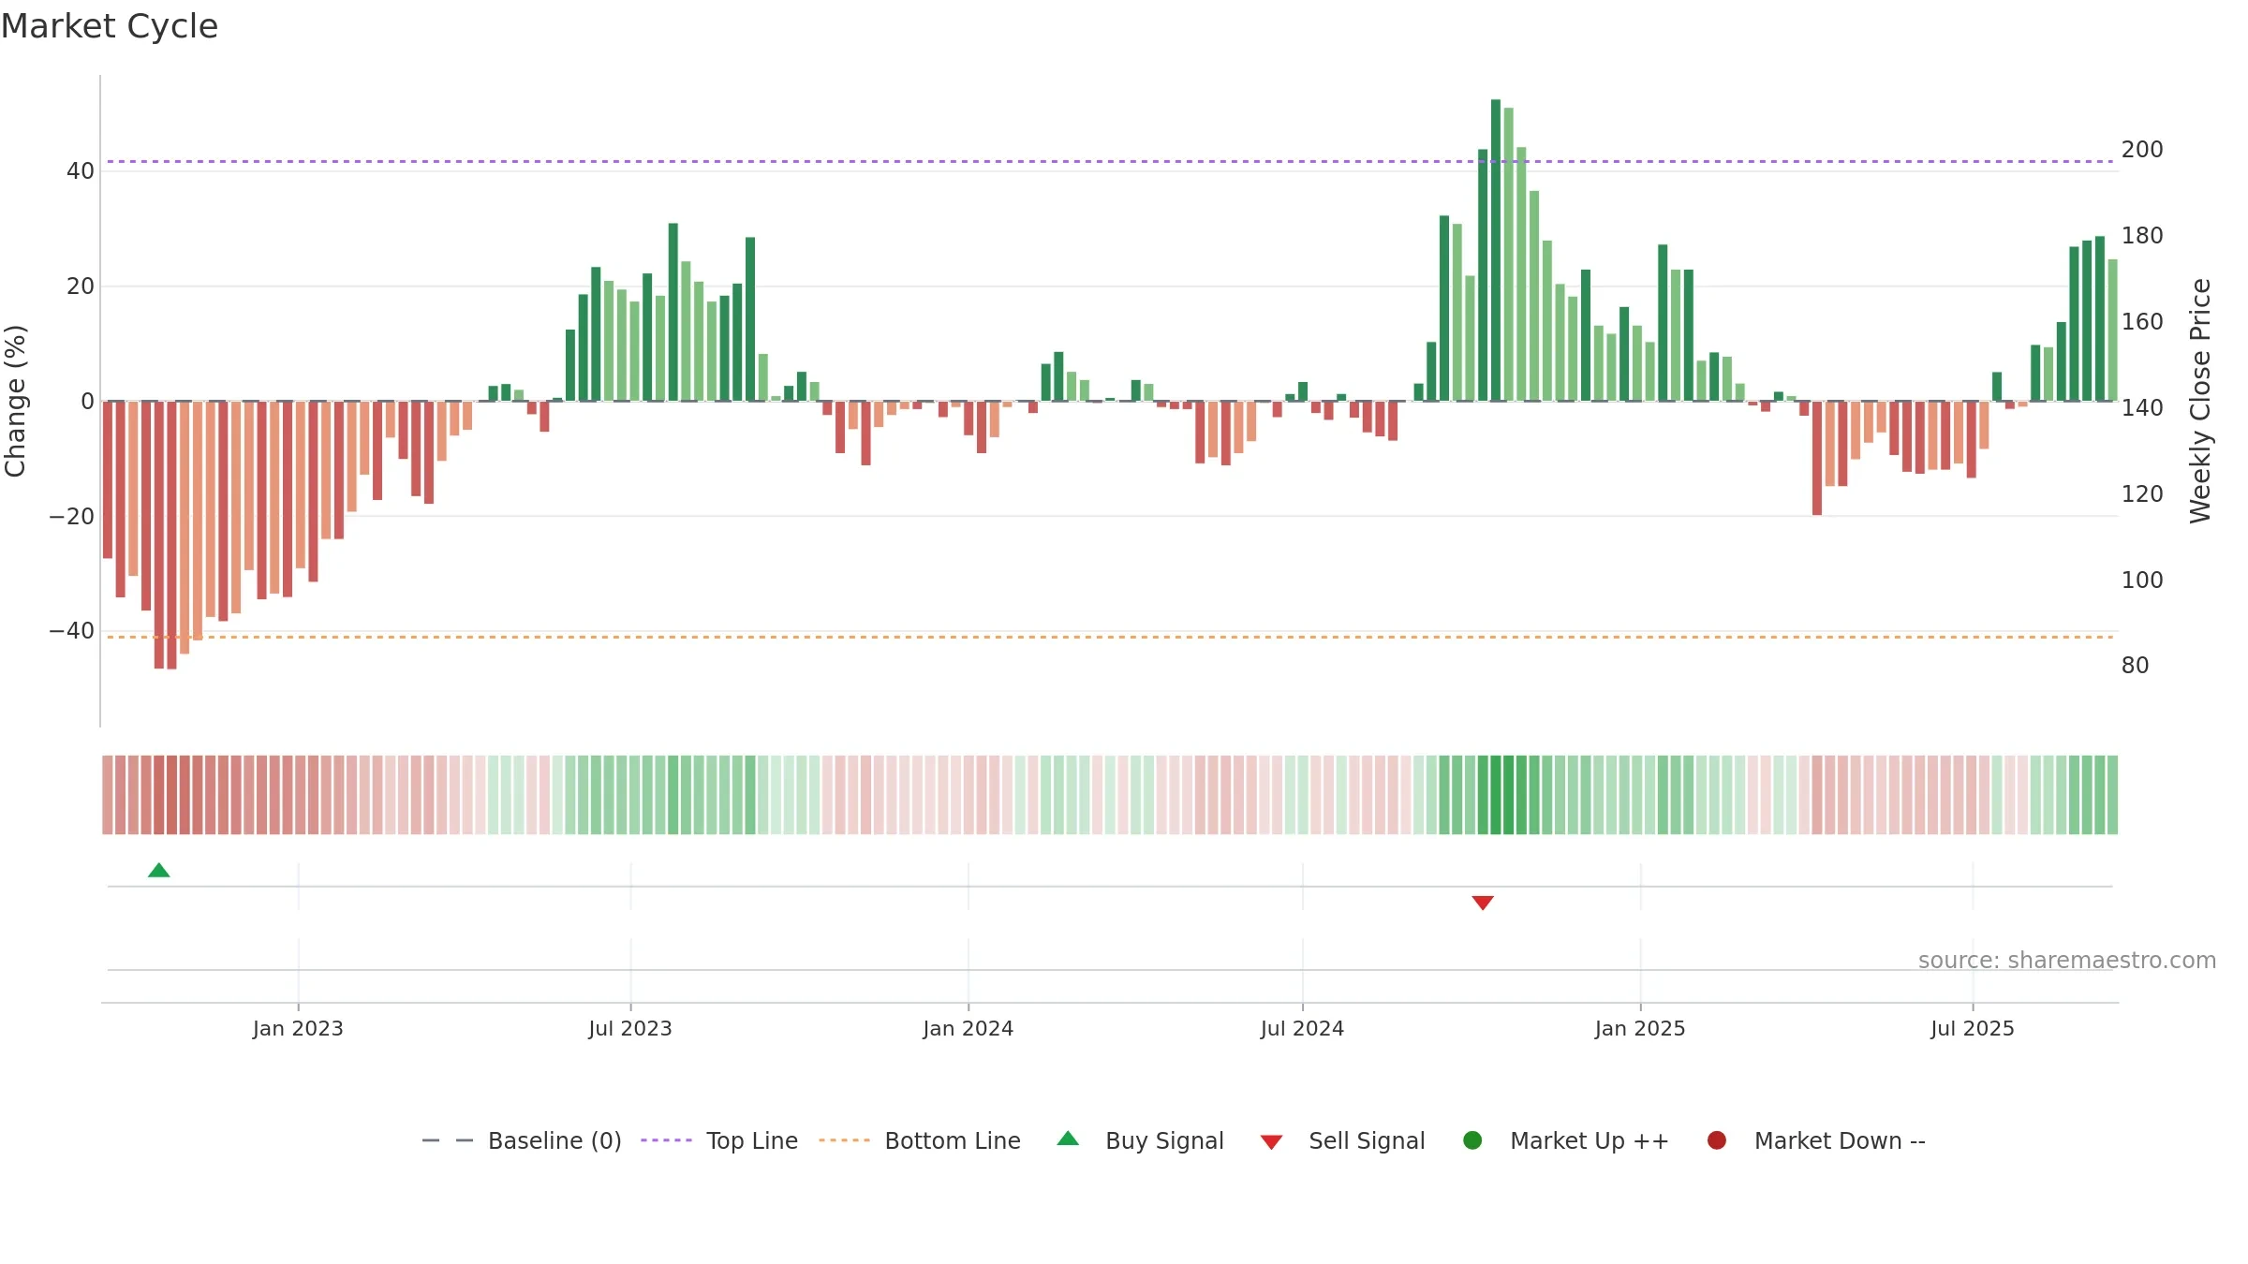The height and width of the screenshot is (1264, 2248).
Task: Click the 140 price axis tick label
Action: pos(2142,408)
